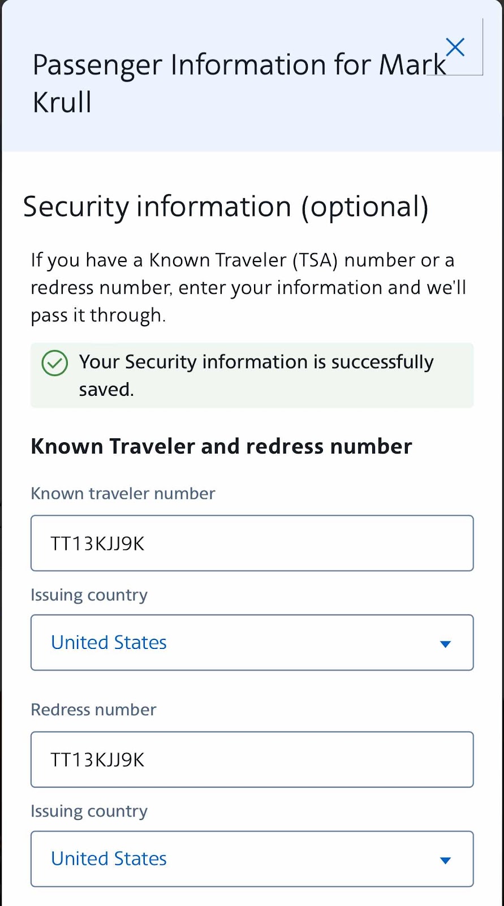Click "United States" in known traveler country selector
The image size is (504, 906).
click(109, 643)
